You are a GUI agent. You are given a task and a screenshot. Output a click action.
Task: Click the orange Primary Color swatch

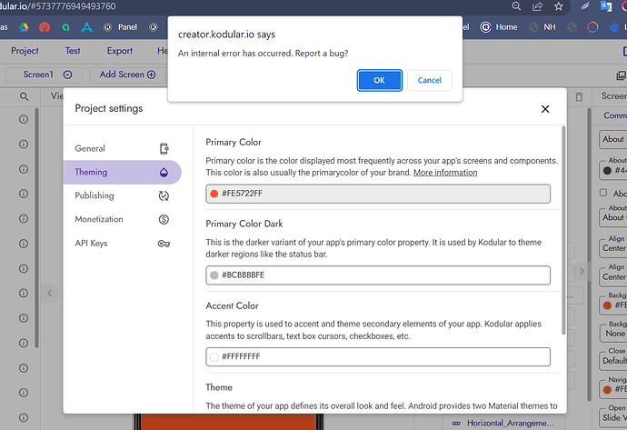214,194
